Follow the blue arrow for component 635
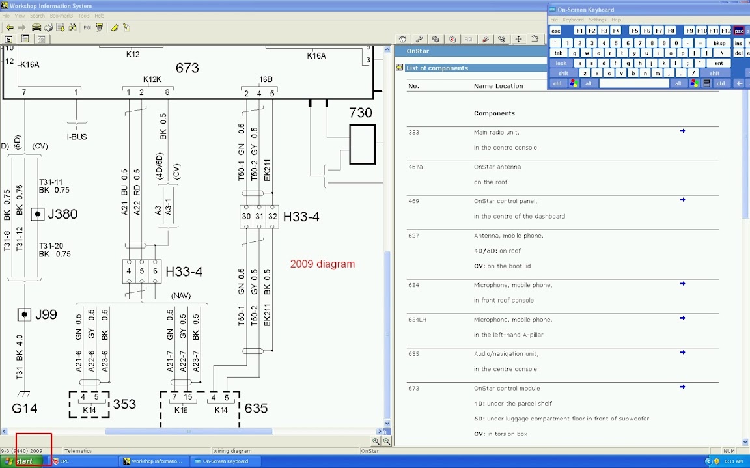This screenshot has height=468, width=750. pyautogui.click(x=682, y=353)
